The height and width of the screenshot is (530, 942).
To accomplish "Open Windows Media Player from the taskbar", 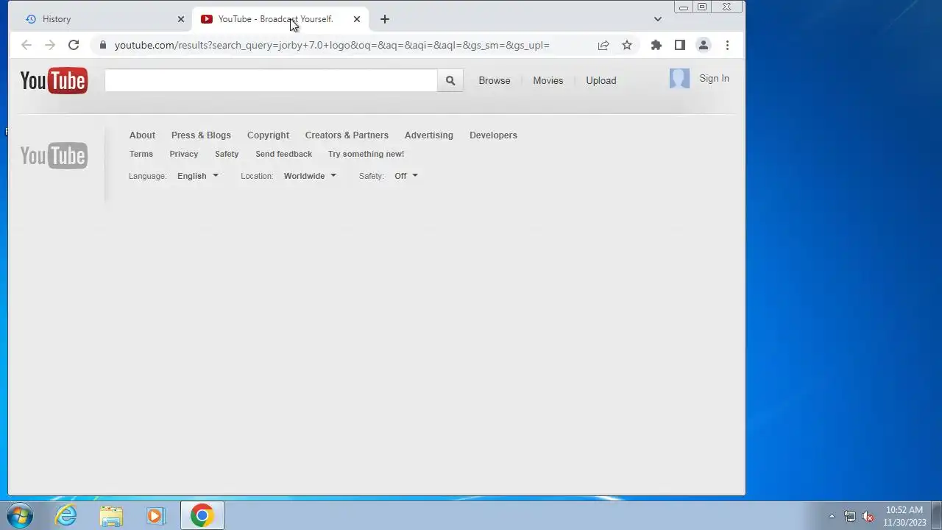I will tap(155, 516).
